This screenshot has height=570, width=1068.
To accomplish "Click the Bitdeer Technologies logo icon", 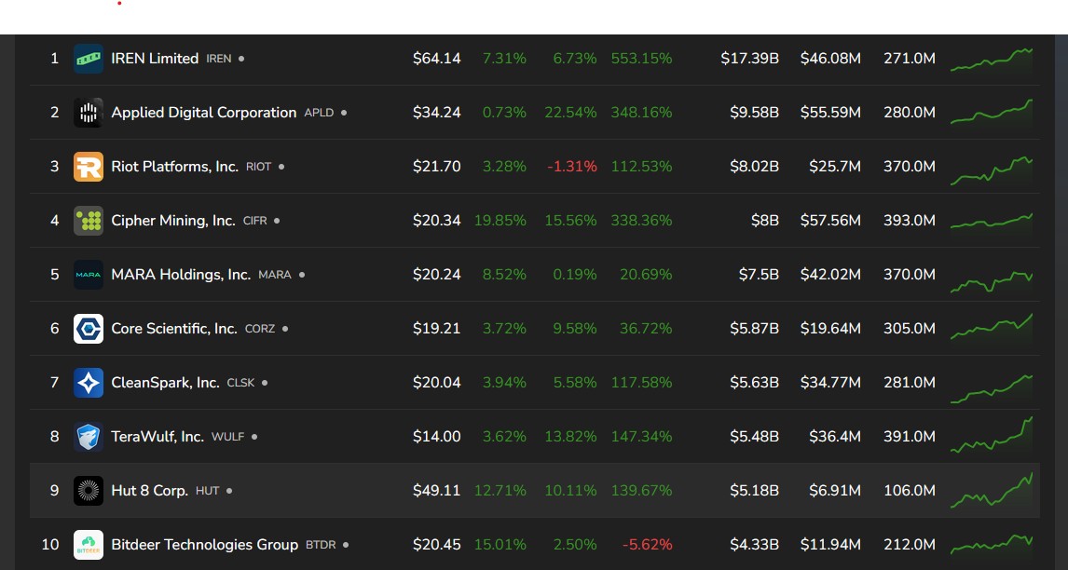I will pyautogui.click(x=89, y=545).
